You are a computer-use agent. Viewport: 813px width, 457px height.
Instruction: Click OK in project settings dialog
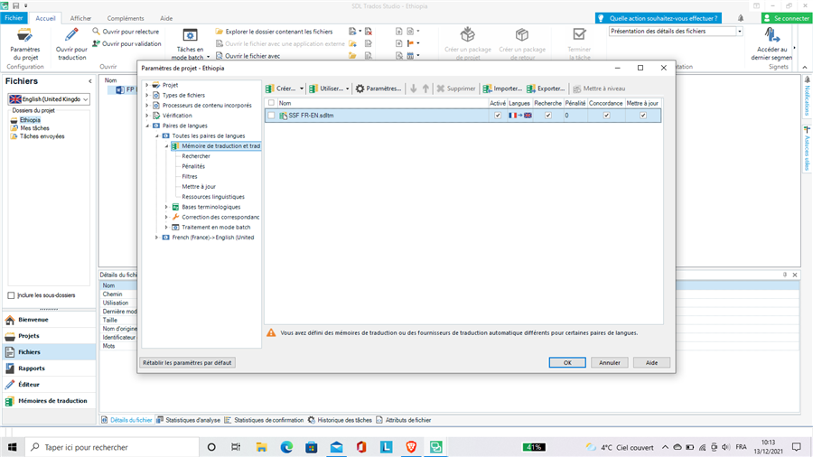pos(567,363)
